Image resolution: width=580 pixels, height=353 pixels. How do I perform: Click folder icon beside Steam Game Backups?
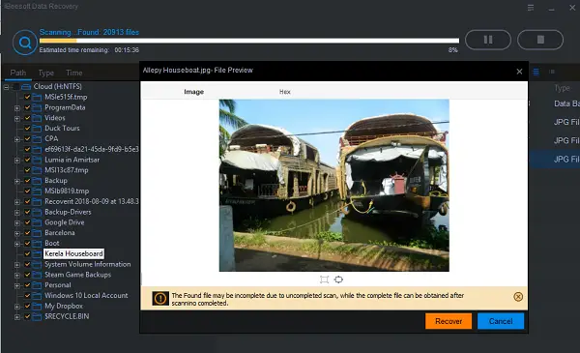tap(37, 275)
